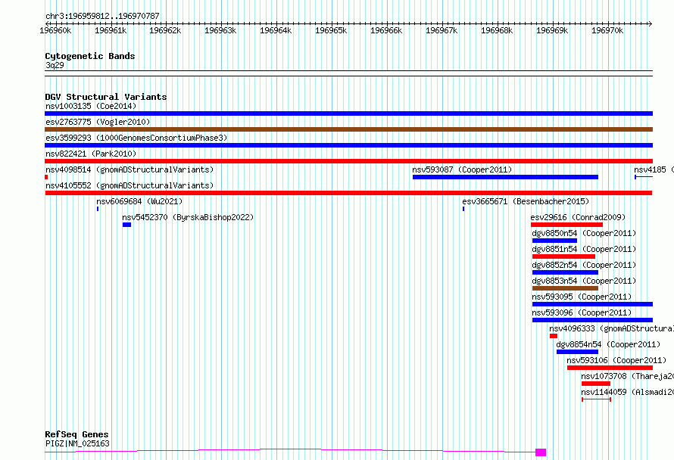Select the blue dgv8852n54 variant bar
This screenshot has width=674, height=460.
point(565,272)
